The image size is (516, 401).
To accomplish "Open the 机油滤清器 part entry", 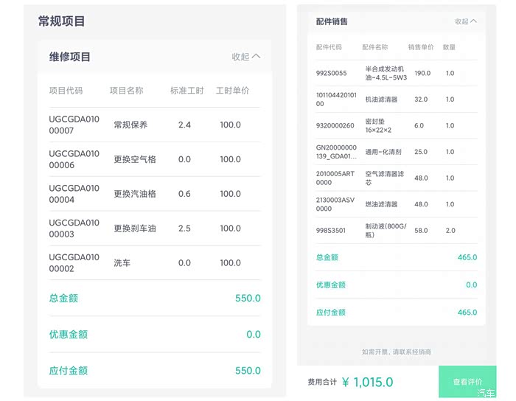I will pos(396,99).
